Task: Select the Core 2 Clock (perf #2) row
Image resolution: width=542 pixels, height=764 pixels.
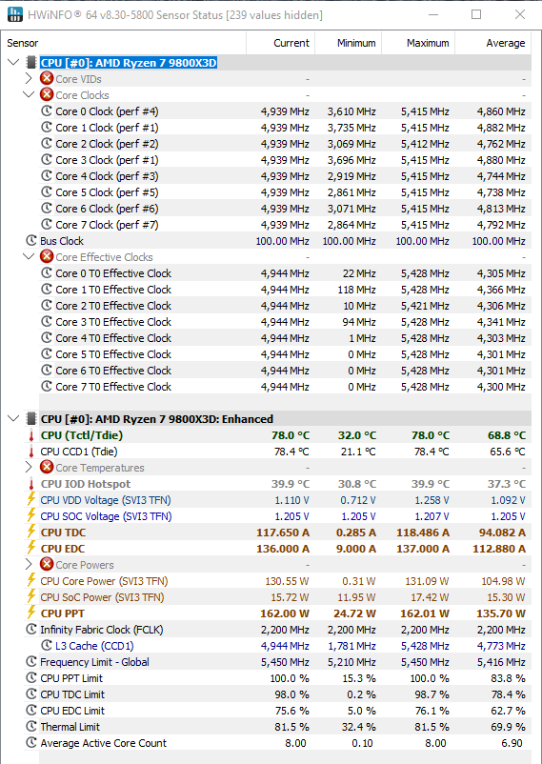Action: 285,143
